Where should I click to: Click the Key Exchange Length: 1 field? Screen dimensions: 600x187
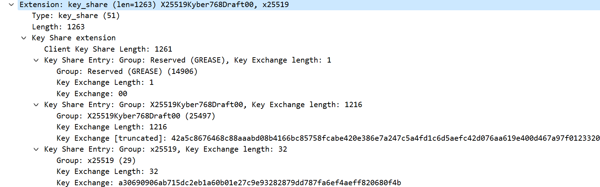click(x=105, y=82)
